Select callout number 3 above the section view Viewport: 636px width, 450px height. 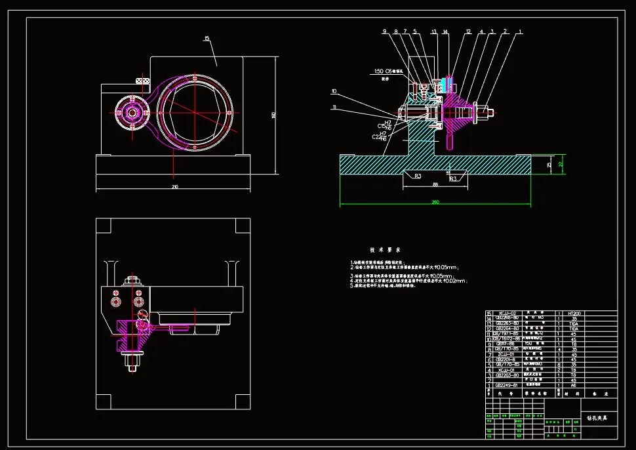click(x=492, y=31)
